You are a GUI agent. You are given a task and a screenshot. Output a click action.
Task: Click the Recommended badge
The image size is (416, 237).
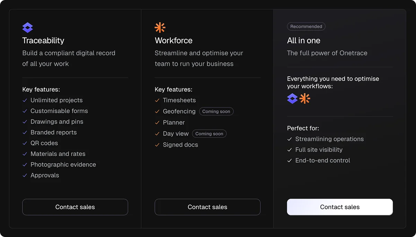306,27
